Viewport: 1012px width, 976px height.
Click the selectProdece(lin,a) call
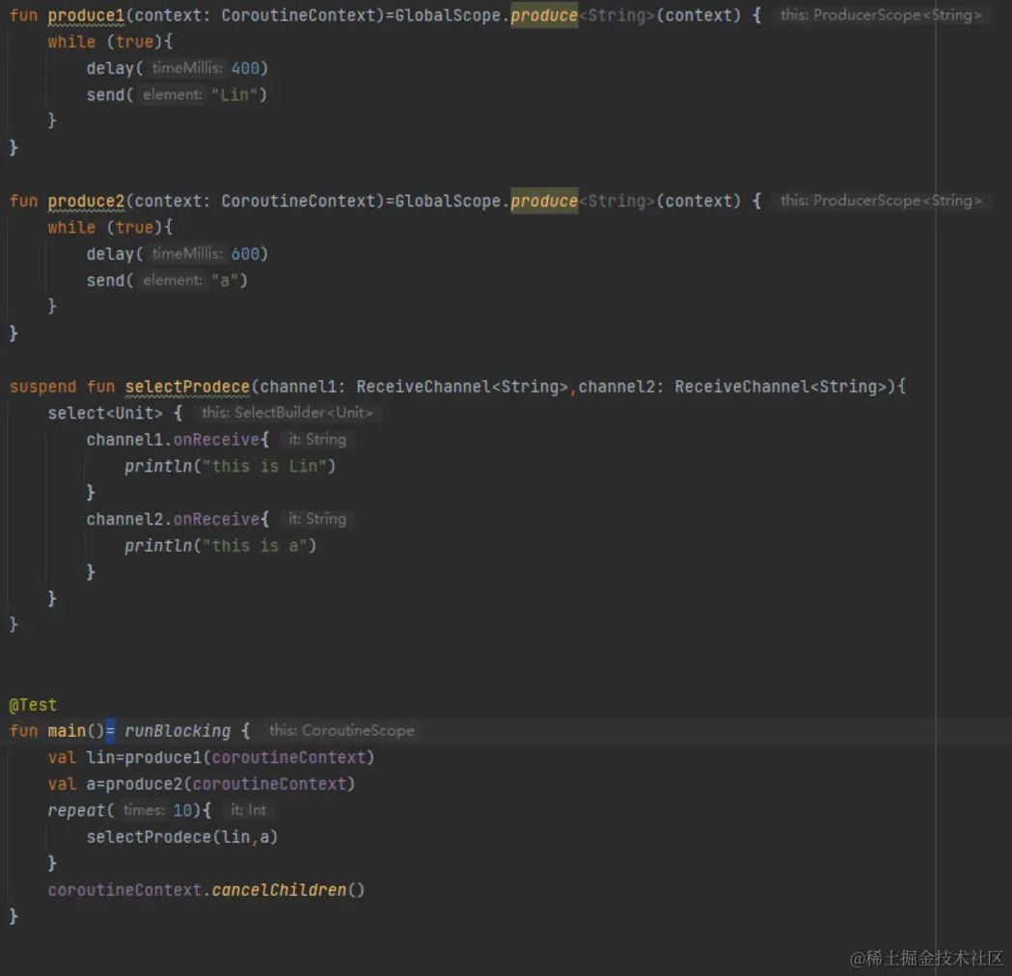click(182, 837)
